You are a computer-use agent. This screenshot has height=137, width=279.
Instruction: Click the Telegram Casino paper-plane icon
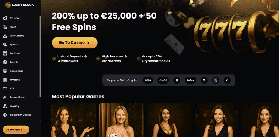[x=5, y=115]
